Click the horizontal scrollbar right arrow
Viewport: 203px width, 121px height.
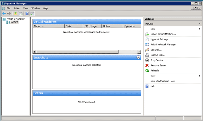[x=139, y=52]
